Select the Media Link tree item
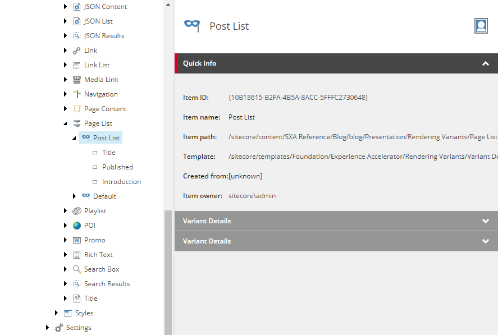The height and width of the screenshot is (335, 498). [101, 80]
